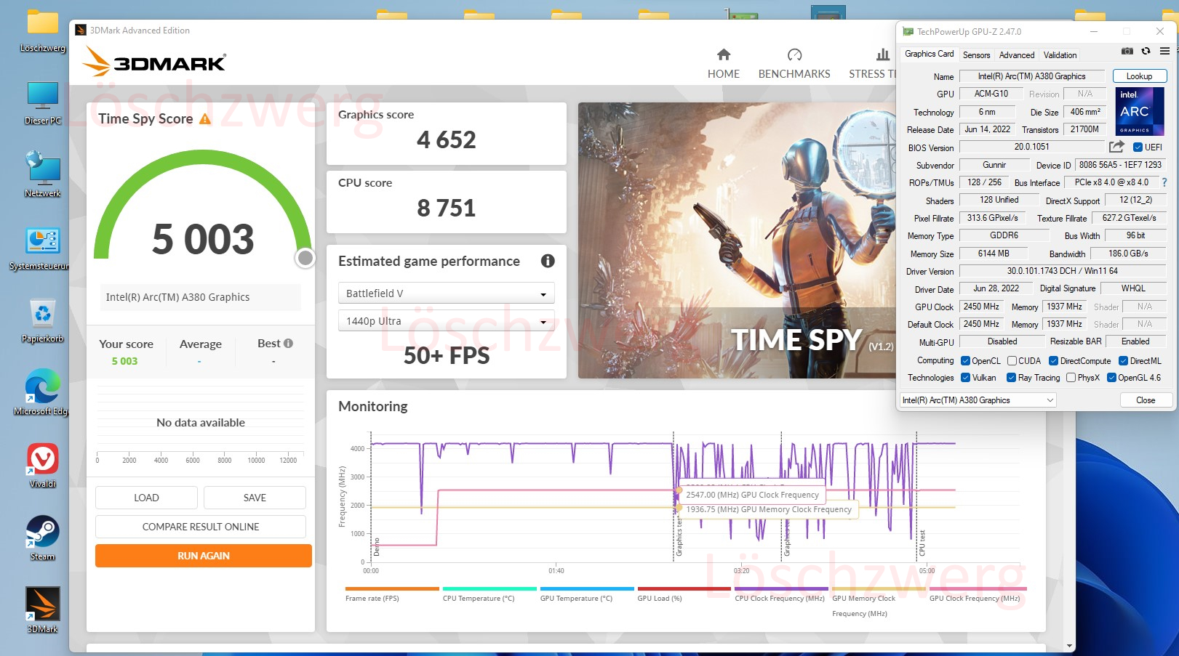The width and height of the screenshot is (1179, 656).
Task: Click the orange RUN AGAIN button
Action: point(204,556)
